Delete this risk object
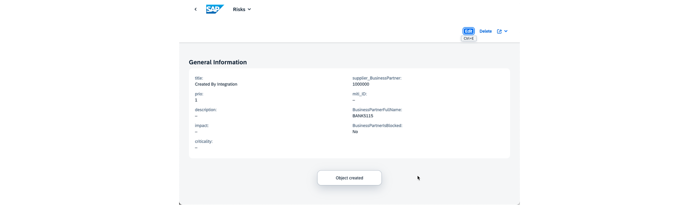This screenshot has height=209, width=699. (x=485, y=31)
